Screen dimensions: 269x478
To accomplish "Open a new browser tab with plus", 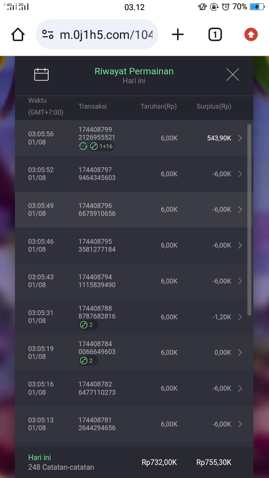I will tap(178, 35).
